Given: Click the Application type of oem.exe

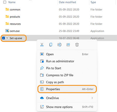Looking at the screenshot, I should coord(97,31).
